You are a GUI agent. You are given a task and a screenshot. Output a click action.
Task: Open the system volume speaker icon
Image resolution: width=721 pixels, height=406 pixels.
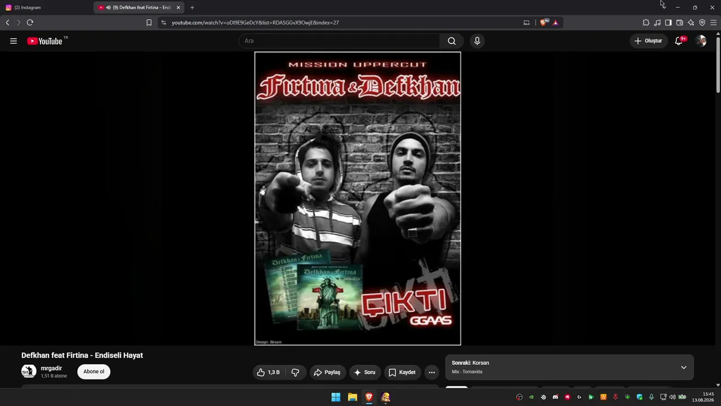pos(673,397)
